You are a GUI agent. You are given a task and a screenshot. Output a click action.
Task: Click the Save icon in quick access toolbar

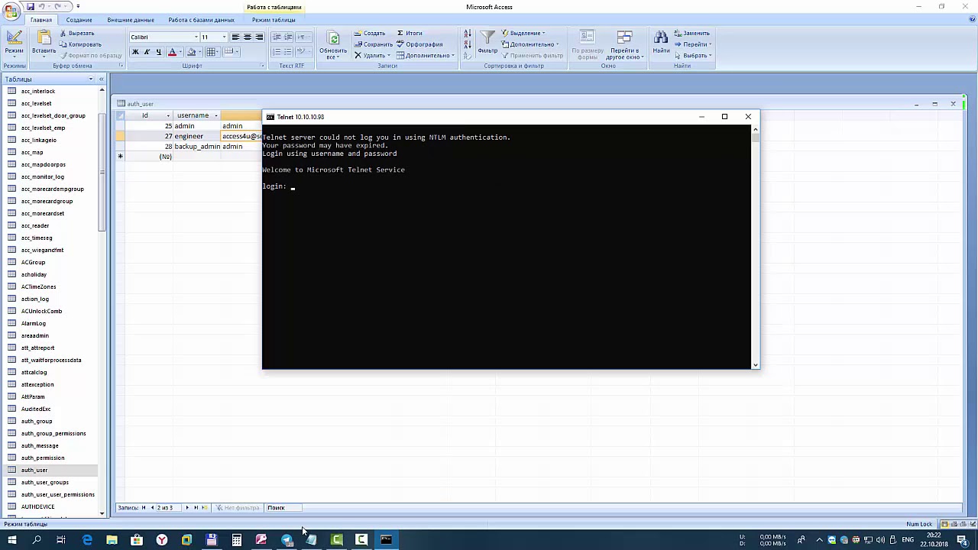[x=30, y=7]
